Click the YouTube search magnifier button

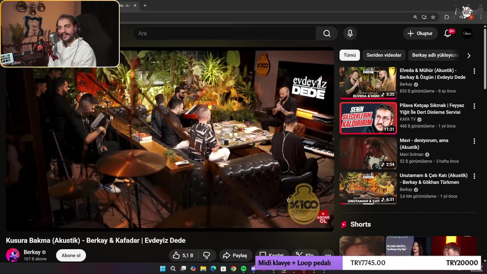[x=327, y=33]
